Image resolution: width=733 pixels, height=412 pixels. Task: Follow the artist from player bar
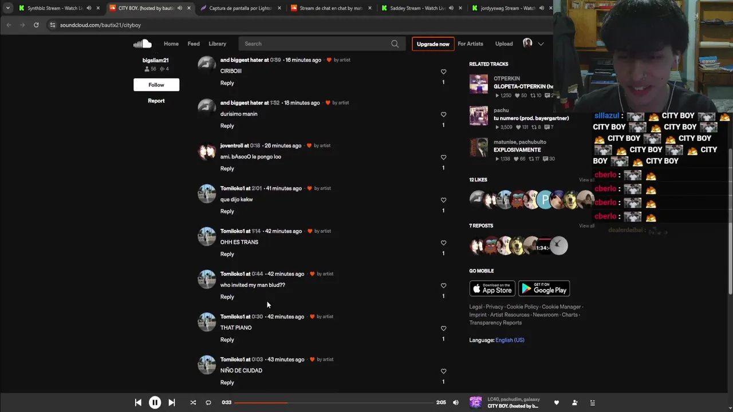point(574,403)
